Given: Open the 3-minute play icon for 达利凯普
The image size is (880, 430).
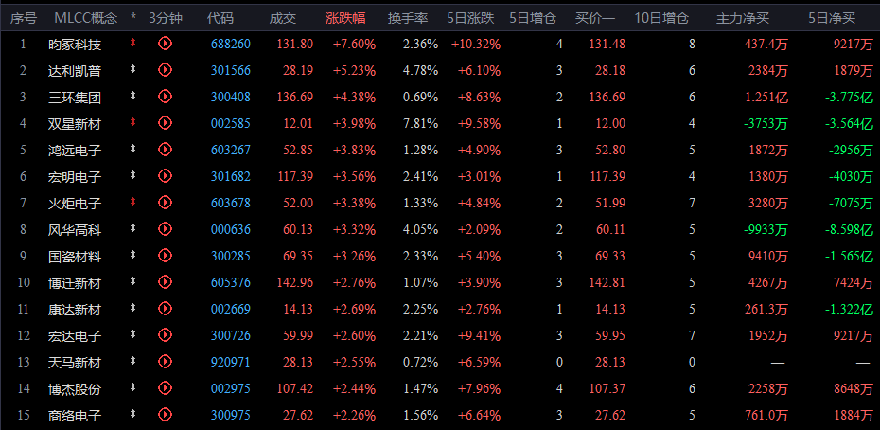Looking at the screenshot, I should (165, 70).
